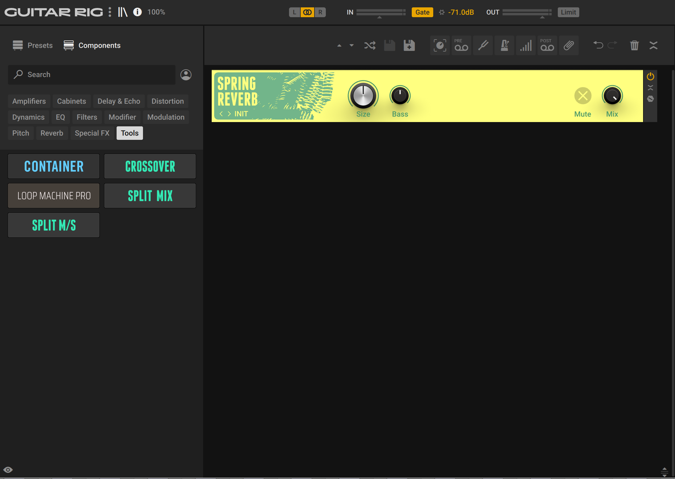This screenshot has height=479, width=675.
Task: Click the redo icon in toolbar
Action: [612, 45]
